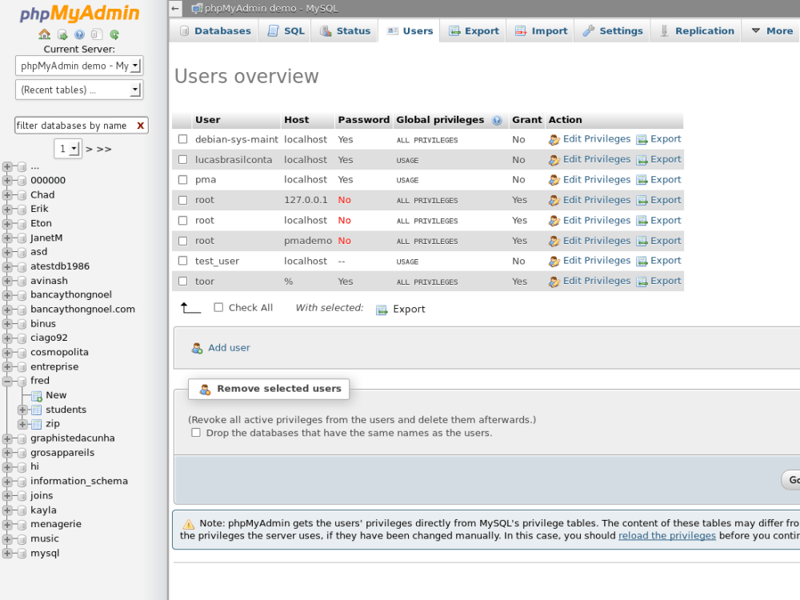Click the Chad database icon
The image size is (800, 600).
[x=22, y=195]
